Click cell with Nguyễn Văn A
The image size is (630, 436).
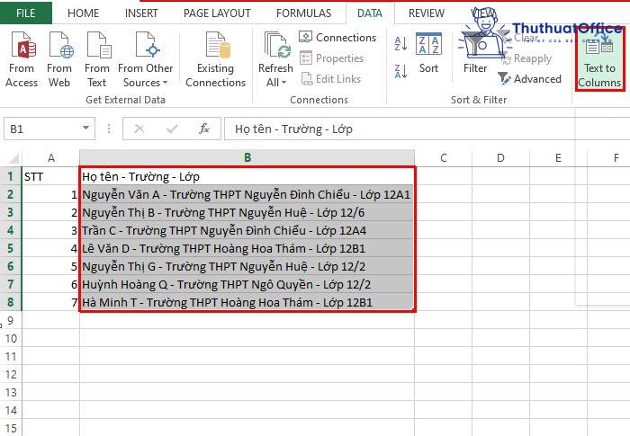pos(247,195)
